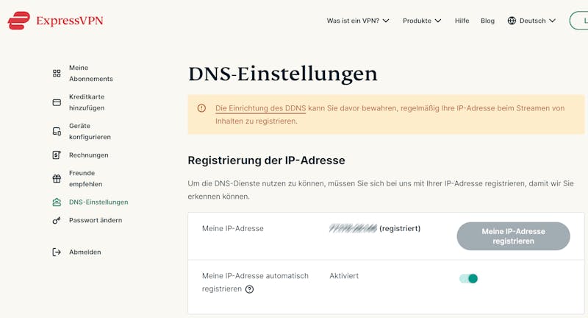Open the Hilfe menu item
The width and height of the screenshot is (588, 318).
[462, 21]
